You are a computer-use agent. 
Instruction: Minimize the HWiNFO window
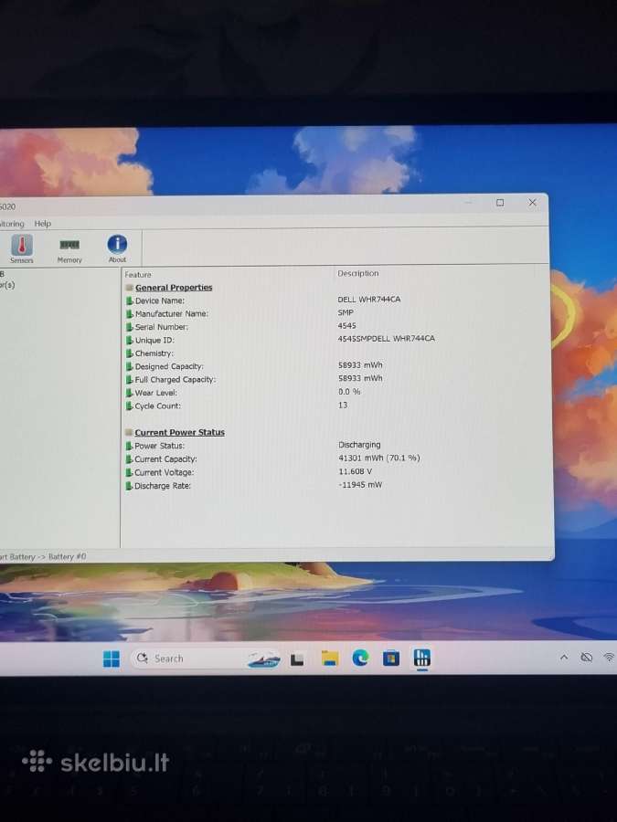469,203
